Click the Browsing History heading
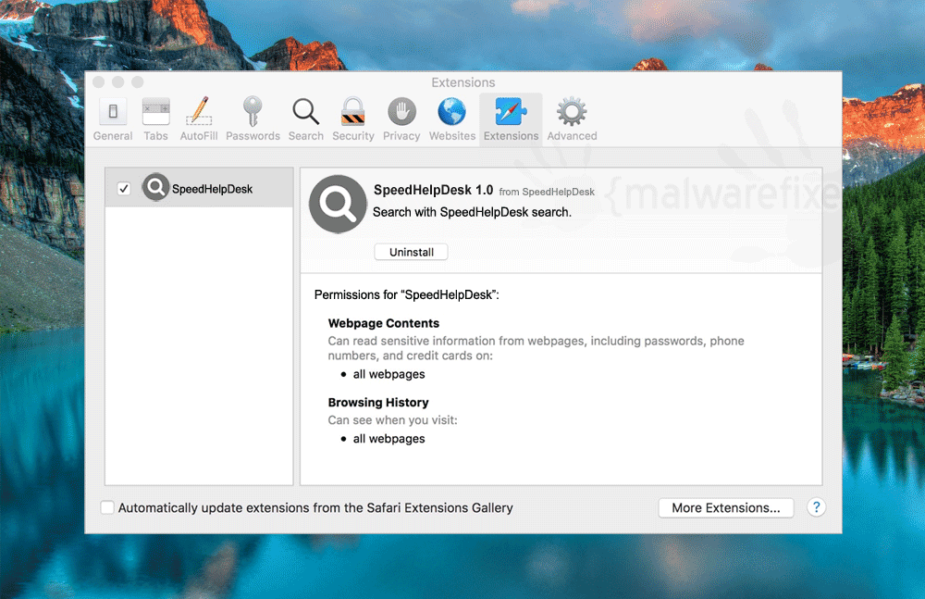 click(378, 403)
